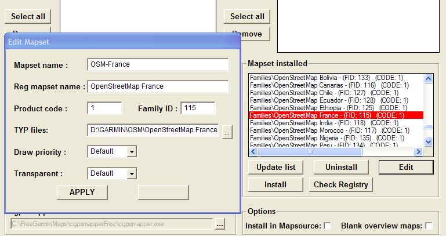Click the Mapset name input field

pos(158,64)
